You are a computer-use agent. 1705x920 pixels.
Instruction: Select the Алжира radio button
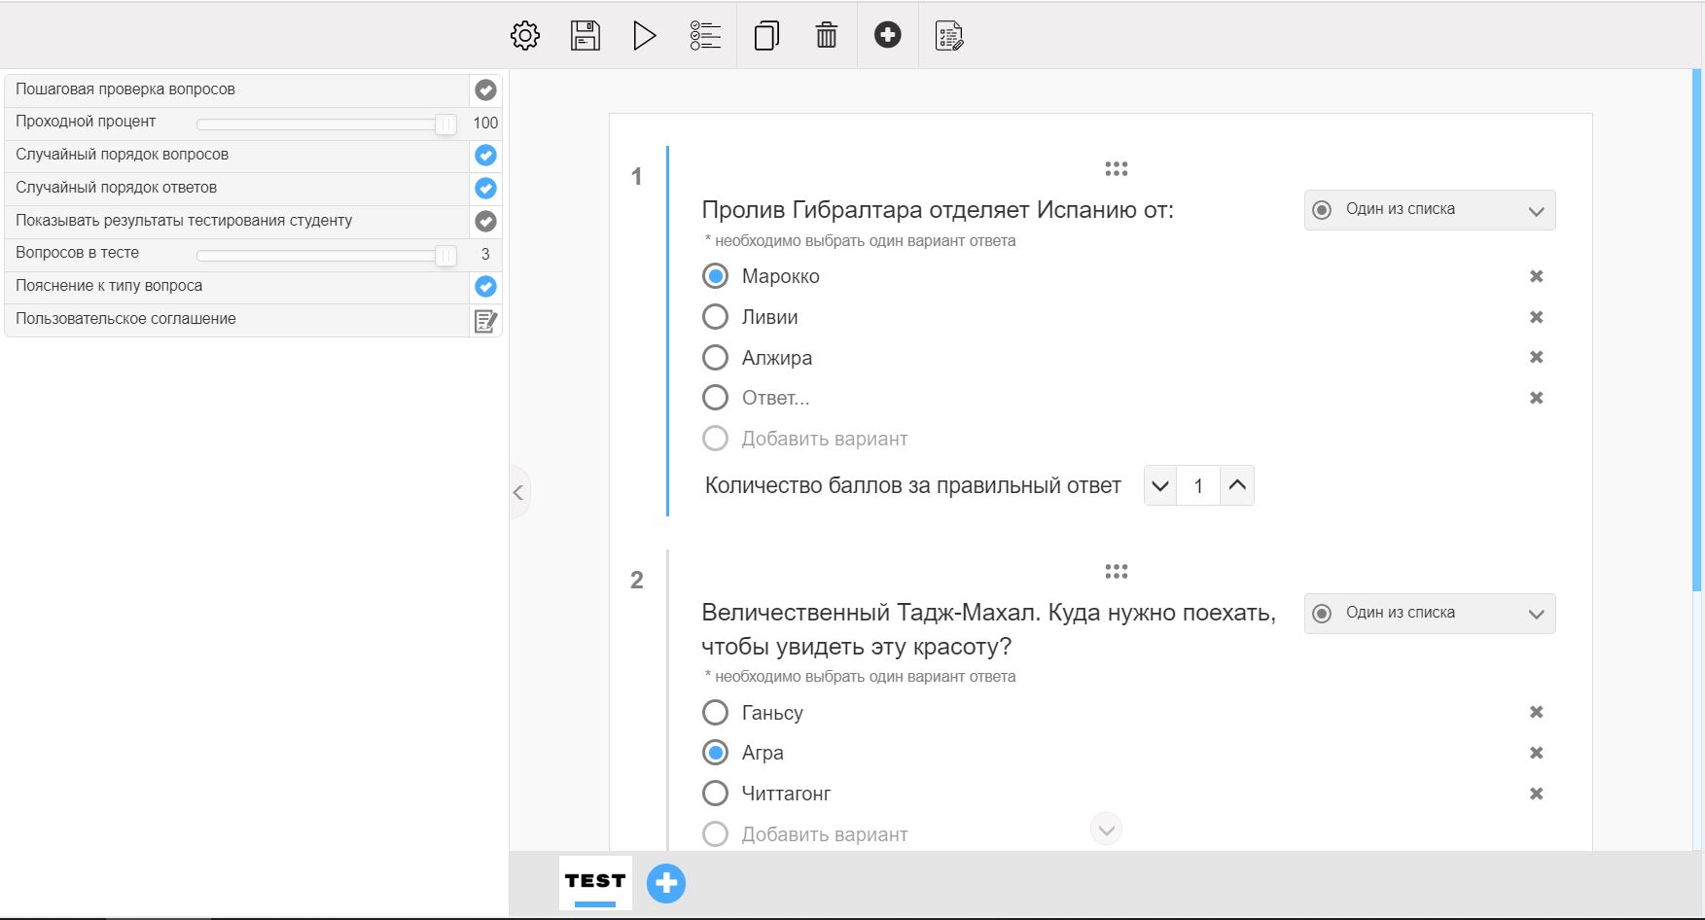click(715, 358)
